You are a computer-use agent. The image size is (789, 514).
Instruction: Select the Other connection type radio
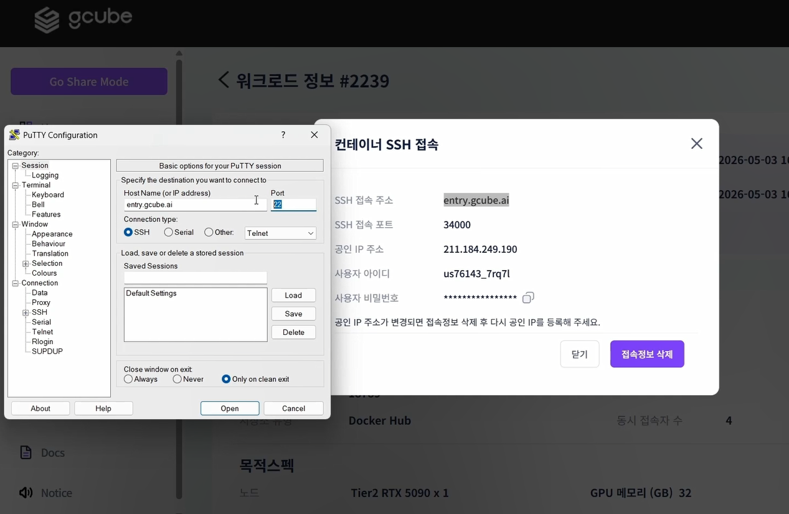[209, 232]
